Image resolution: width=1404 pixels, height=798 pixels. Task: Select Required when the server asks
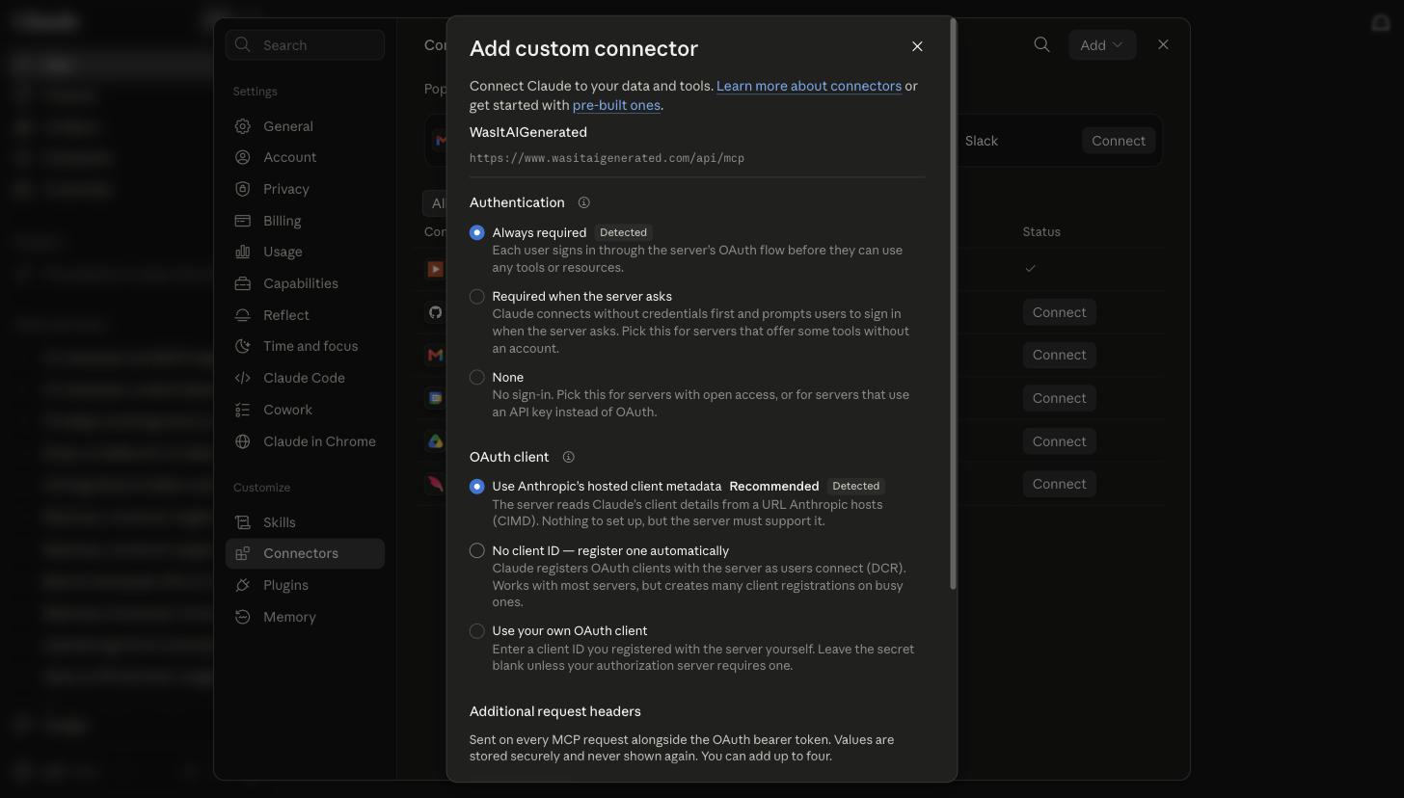(x=477, y=296)
